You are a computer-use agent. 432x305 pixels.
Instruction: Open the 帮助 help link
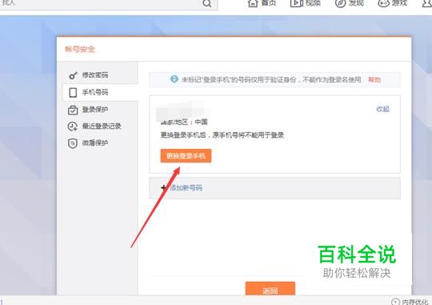[374, 80]
